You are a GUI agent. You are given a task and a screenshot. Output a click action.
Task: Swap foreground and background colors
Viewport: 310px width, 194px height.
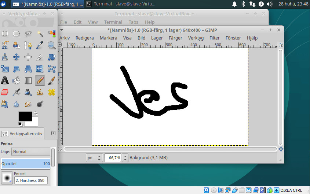point(36,114)
